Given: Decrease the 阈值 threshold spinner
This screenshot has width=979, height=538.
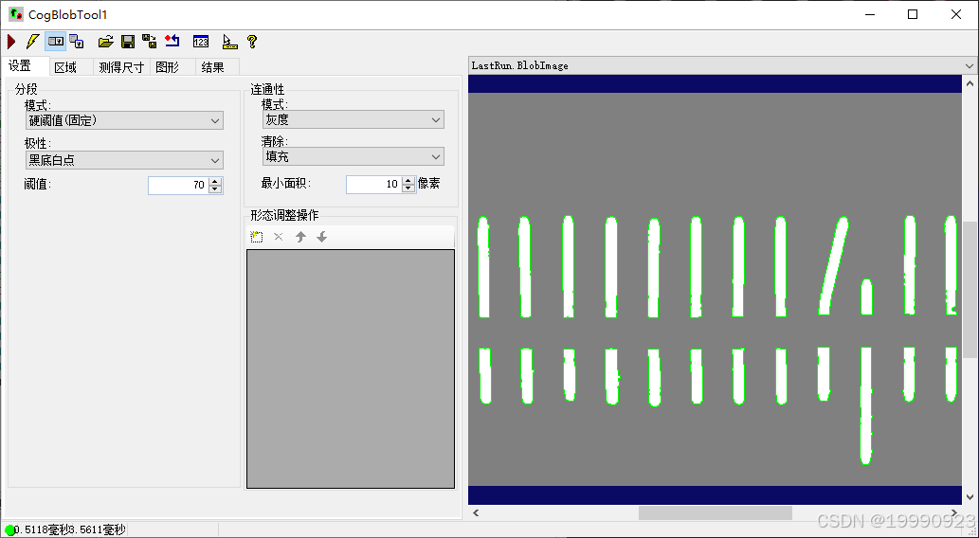Looking at the screenshot, I should pos(215,189).
